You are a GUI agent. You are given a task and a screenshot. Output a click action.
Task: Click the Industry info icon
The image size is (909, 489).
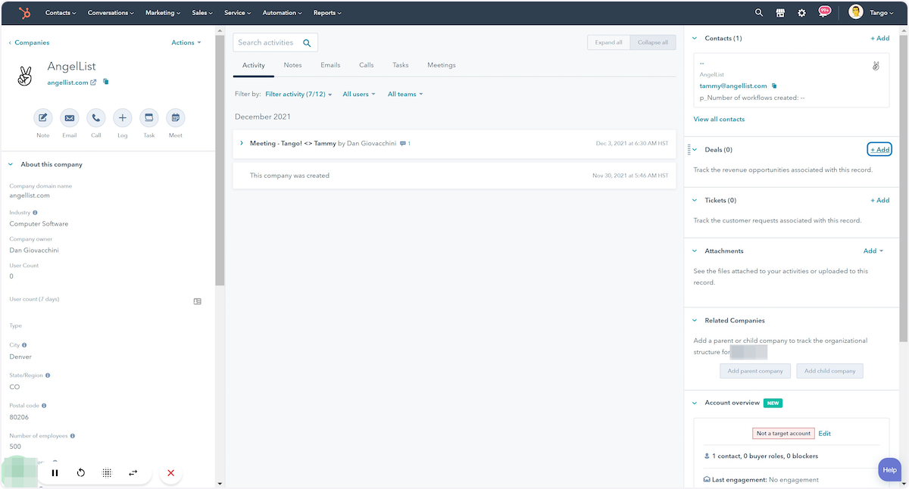35,213
